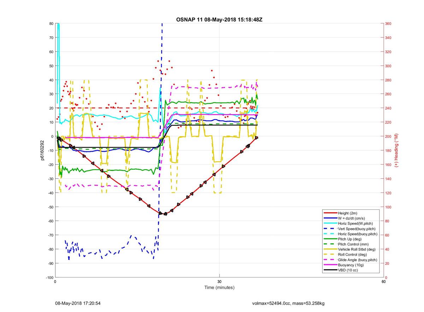Select the 180 heading tick label
This screenshot has width=424, height=312.
click(389, 151)
